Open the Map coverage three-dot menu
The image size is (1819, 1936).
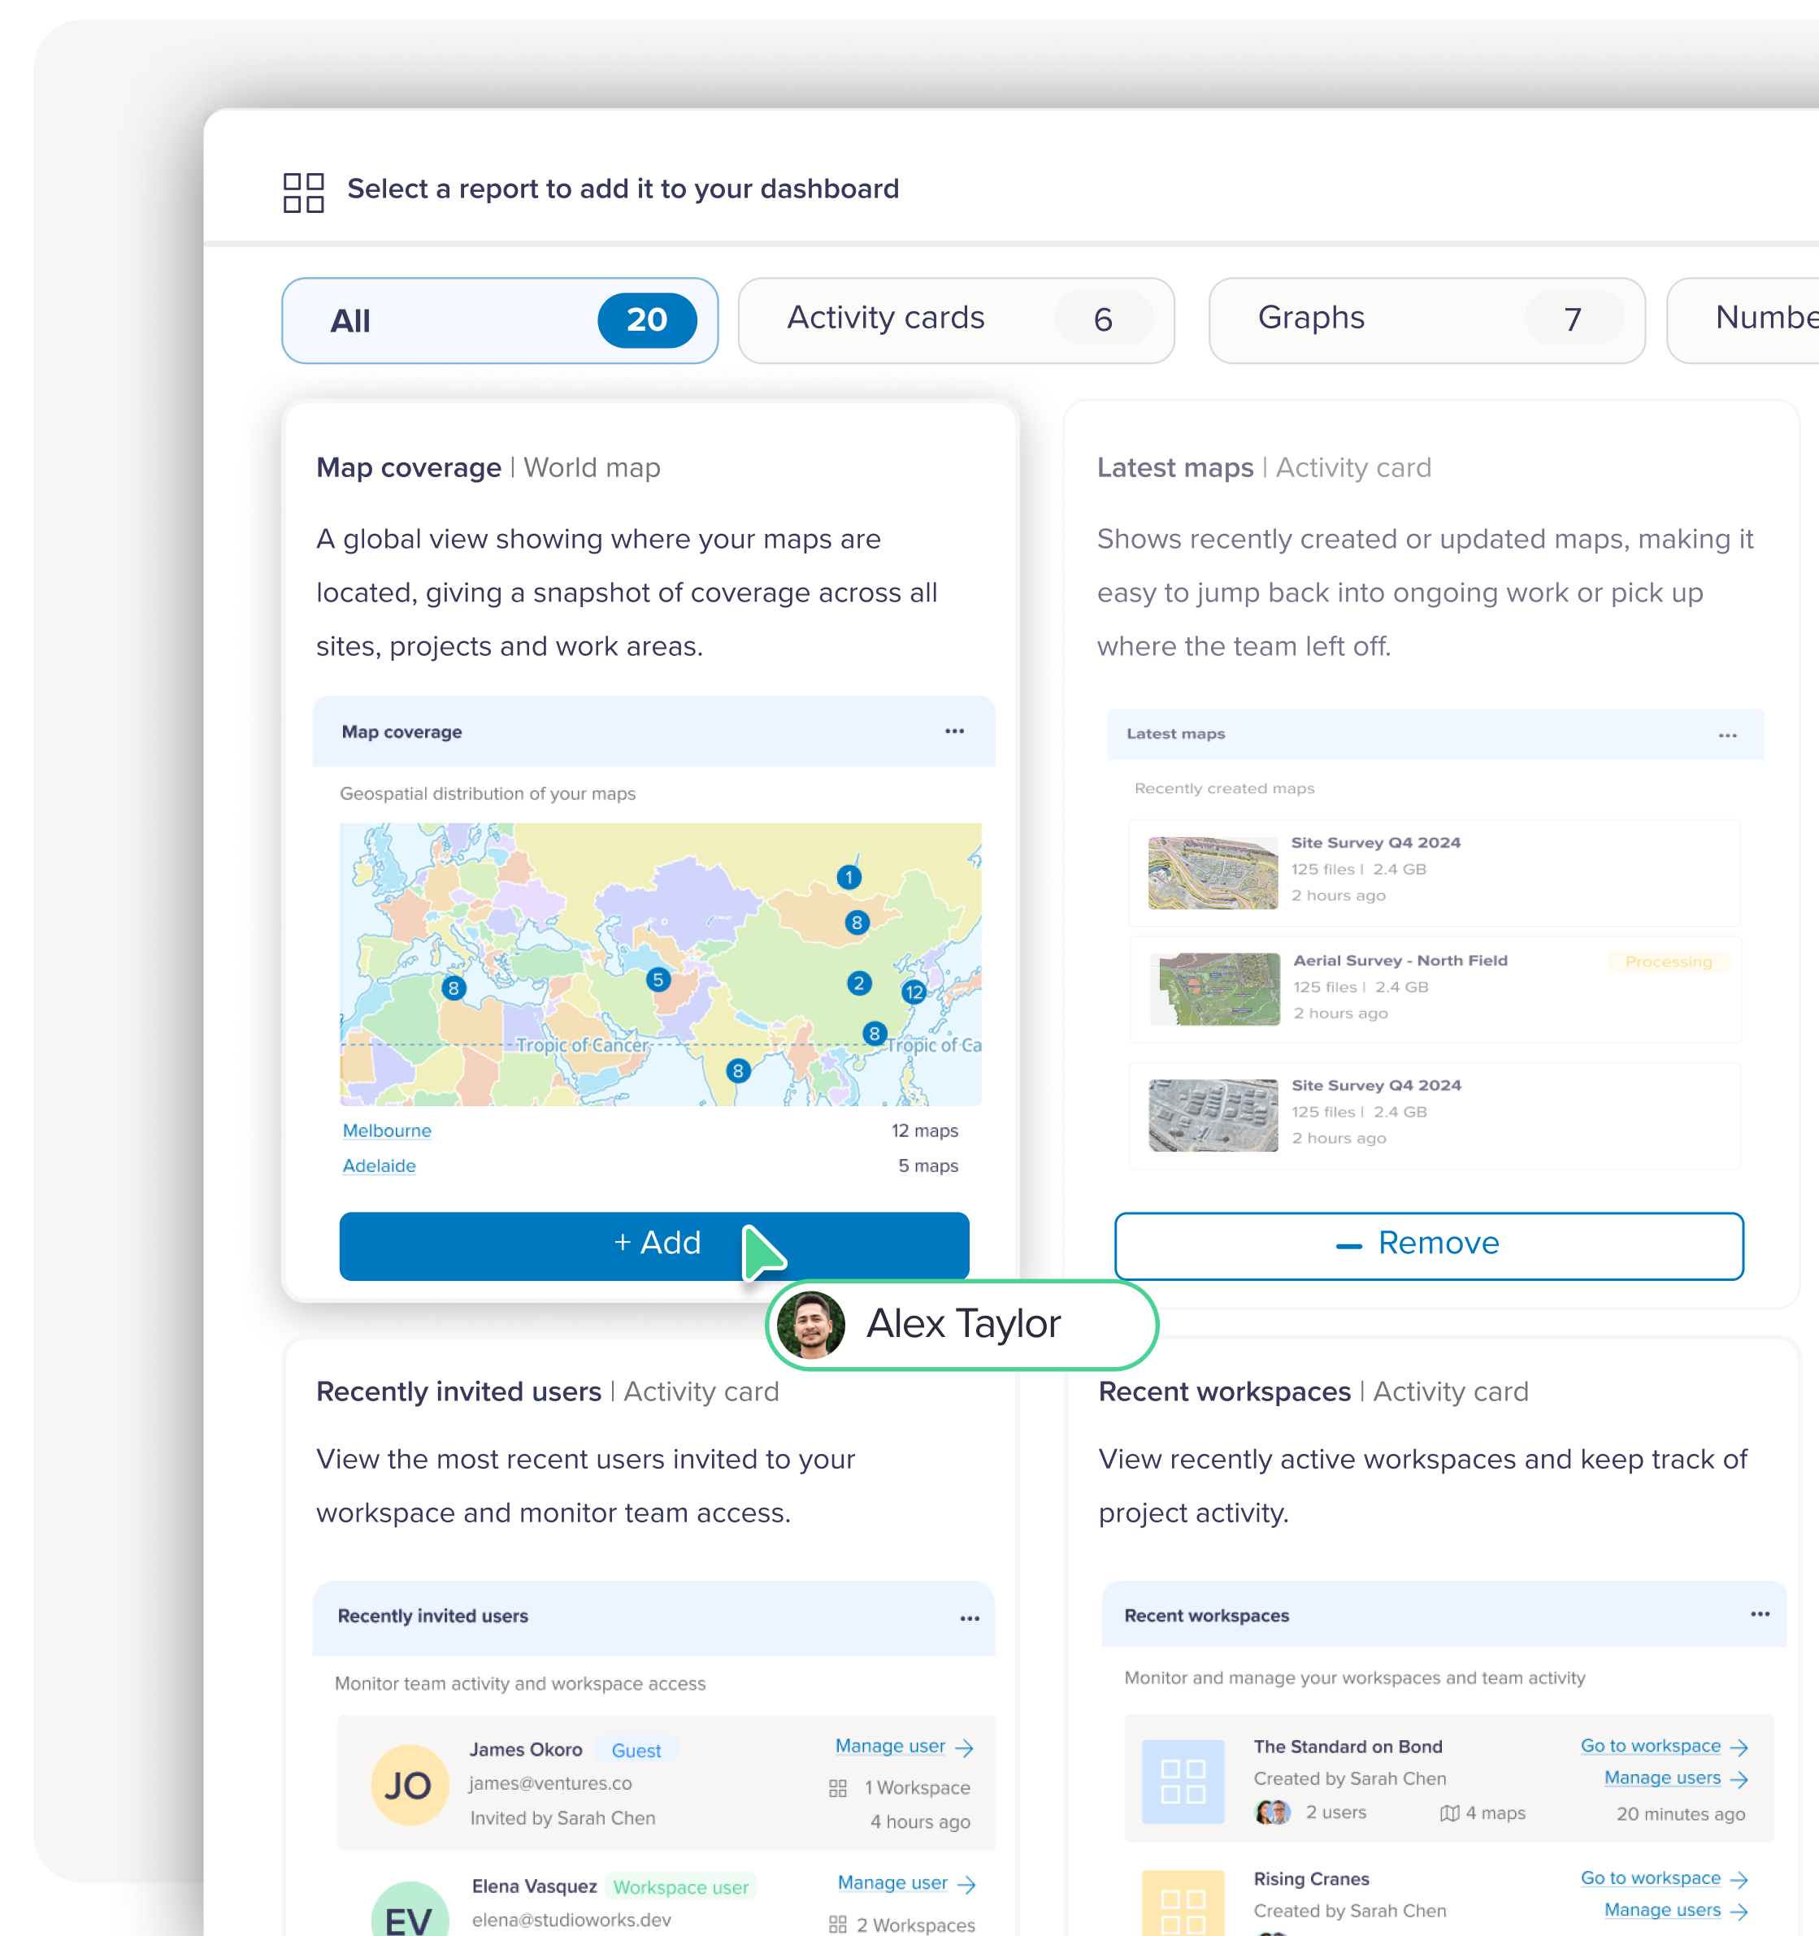954,731
